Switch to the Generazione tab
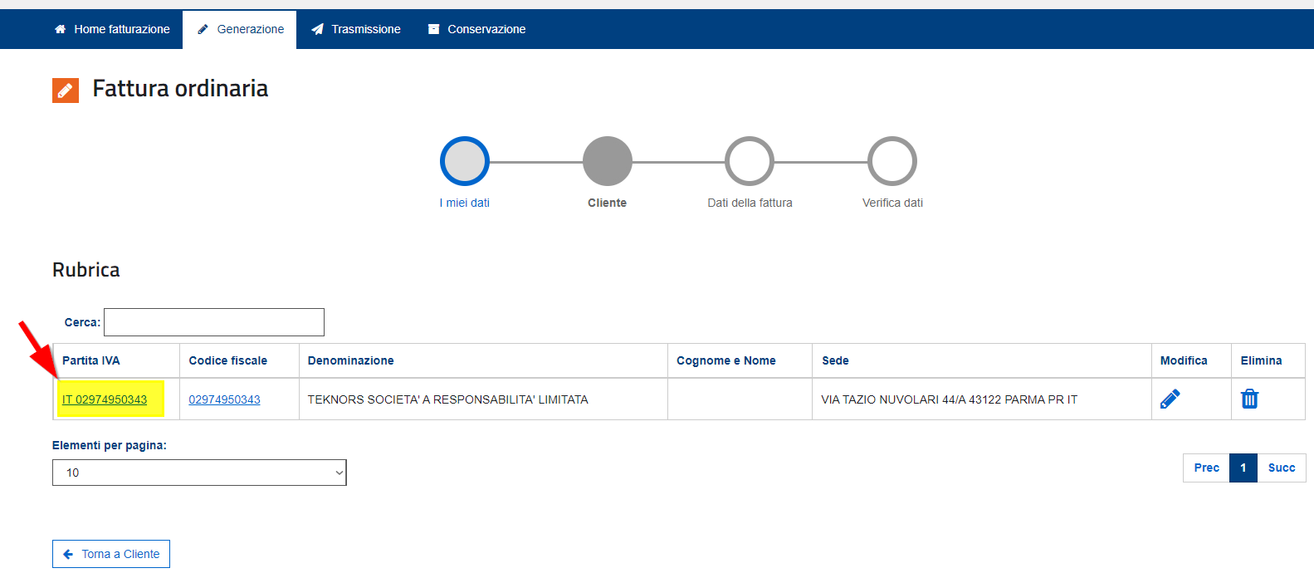The width and height of the screenshot is (1314, 578). pyautogui.click(x=240, y=29)
